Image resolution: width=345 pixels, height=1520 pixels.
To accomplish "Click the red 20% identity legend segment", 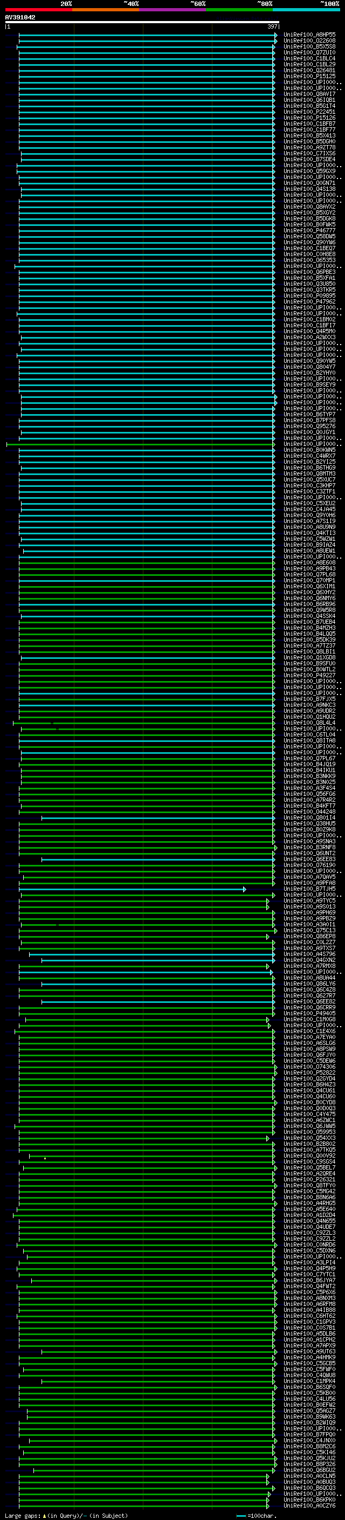I will (38, 10).
